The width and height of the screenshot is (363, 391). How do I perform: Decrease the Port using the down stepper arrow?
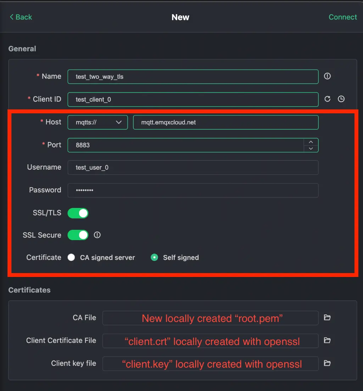[311, 149]
